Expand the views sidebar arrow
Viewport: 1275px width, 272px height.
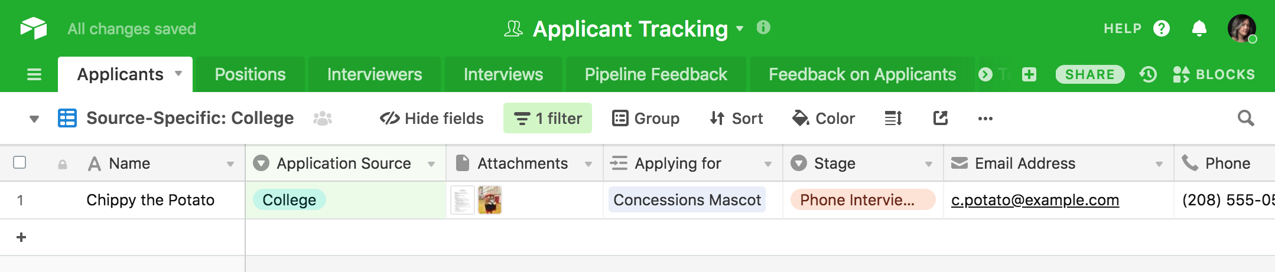click(x=34, y=119)
